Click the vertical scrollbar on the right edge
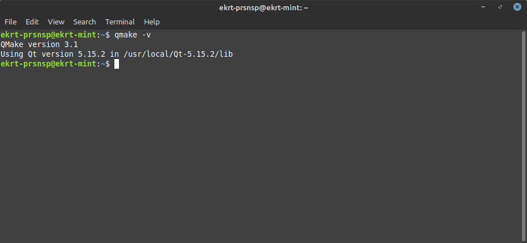This screenshot has height=243, width=527. (x=523, y=135)
